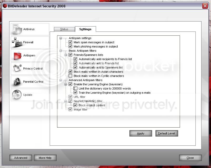Select the Settings tab
Viewport: 211px width, 168px height.
pos(85,29)
